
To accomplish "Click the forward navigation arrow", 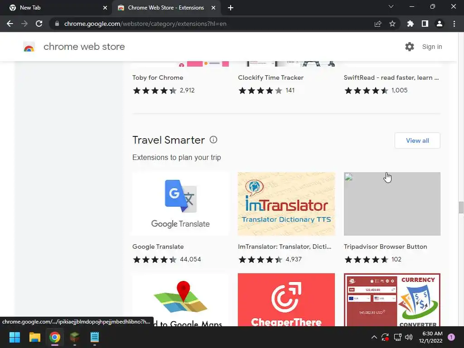I will coord(24,24).
